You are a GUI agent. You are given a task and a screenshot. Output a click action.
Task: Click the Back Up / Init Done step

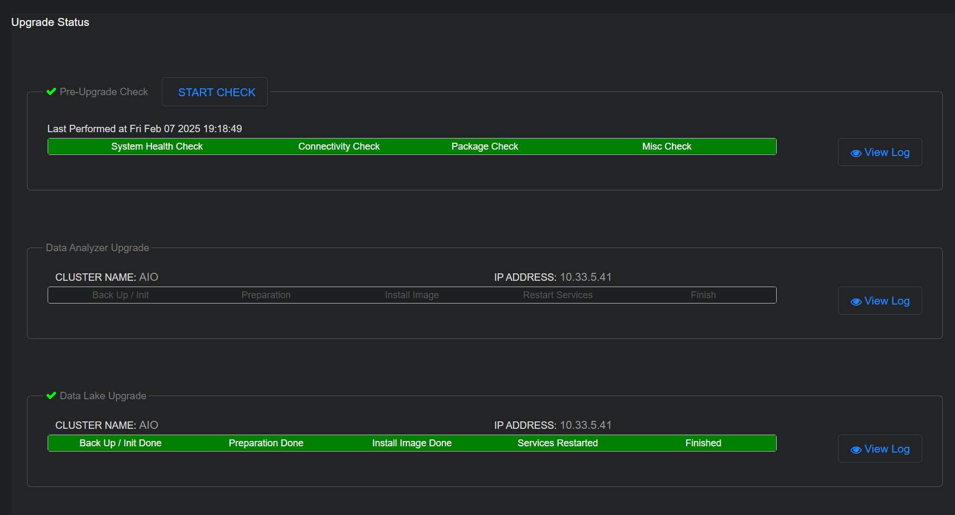pos(120,443)
